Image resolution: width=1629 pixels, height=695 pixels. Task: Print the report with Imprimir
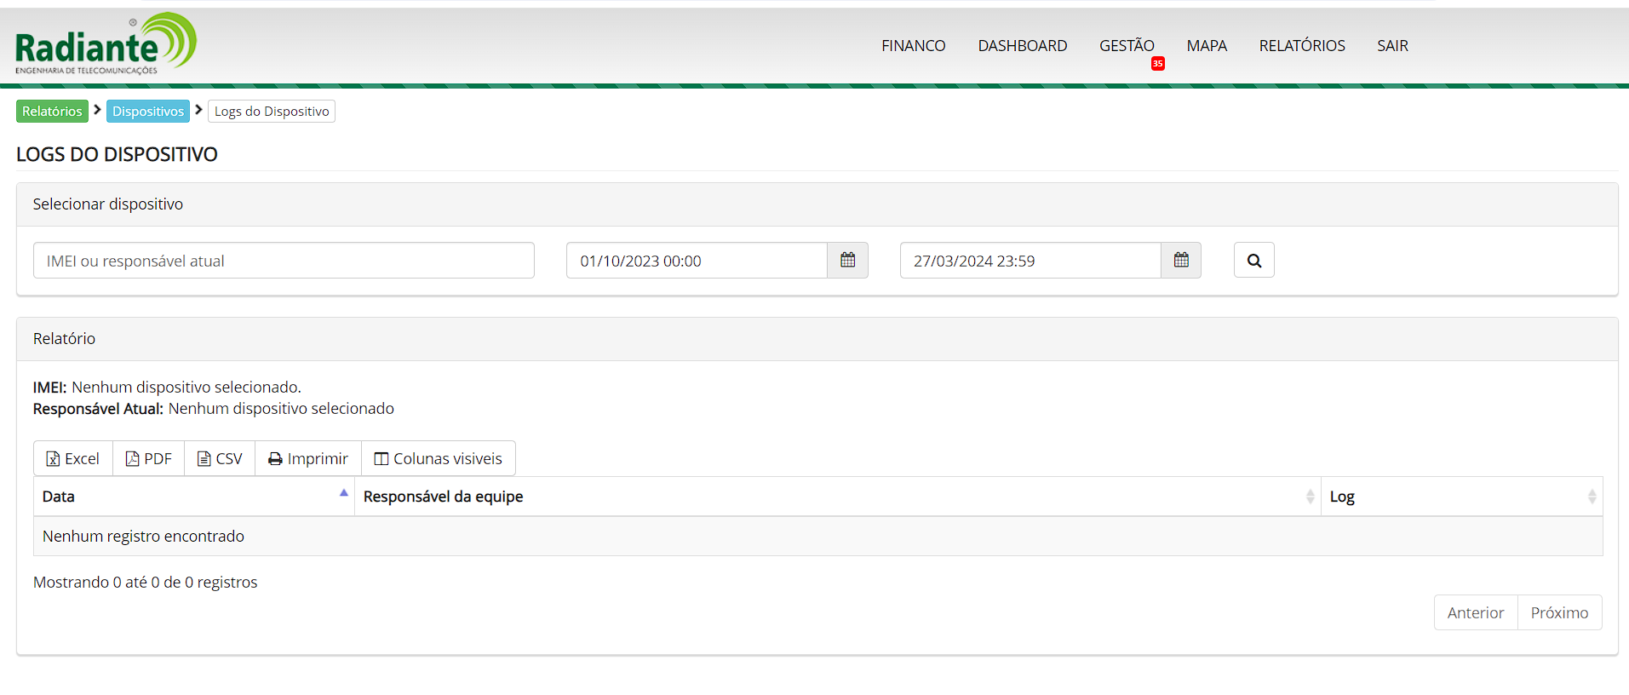click(x=308, y=459)
